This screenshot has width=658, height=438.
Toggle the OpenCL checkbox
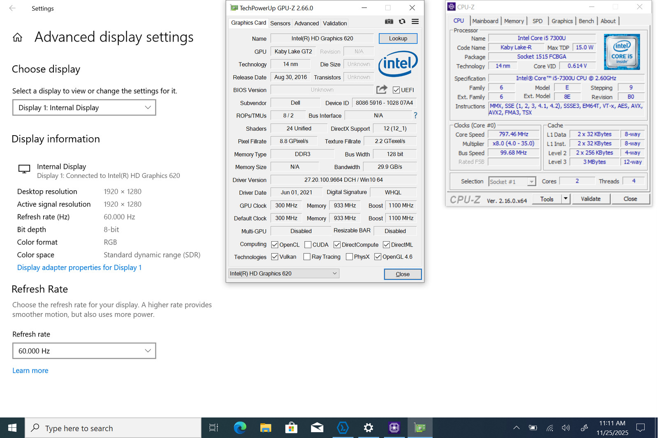tap(275, 245)
